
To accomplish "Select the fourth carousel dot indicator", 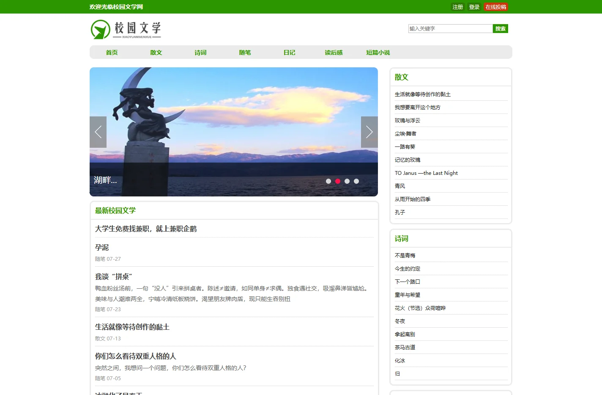I will [356, 181].
